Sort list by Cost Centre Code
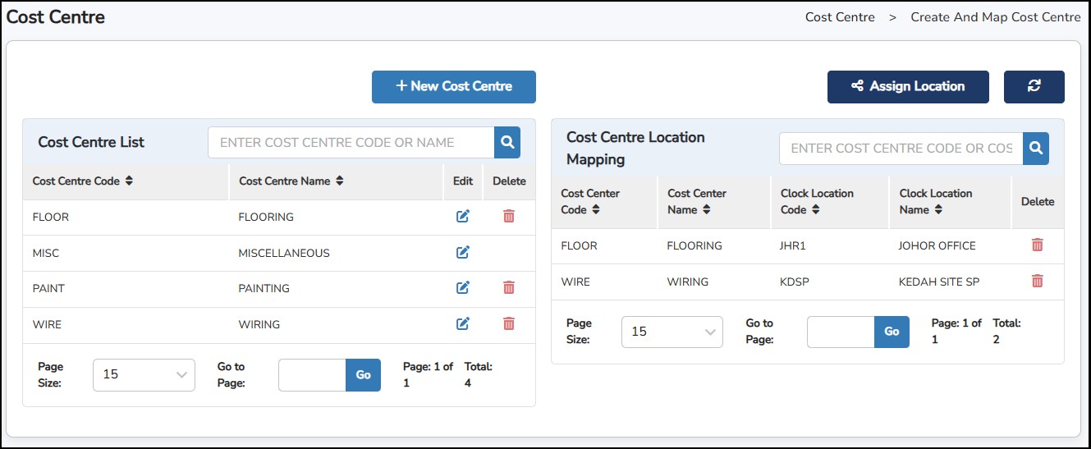Image resolution: width=1091 pixels, height=449 pixels. point(129,181)
